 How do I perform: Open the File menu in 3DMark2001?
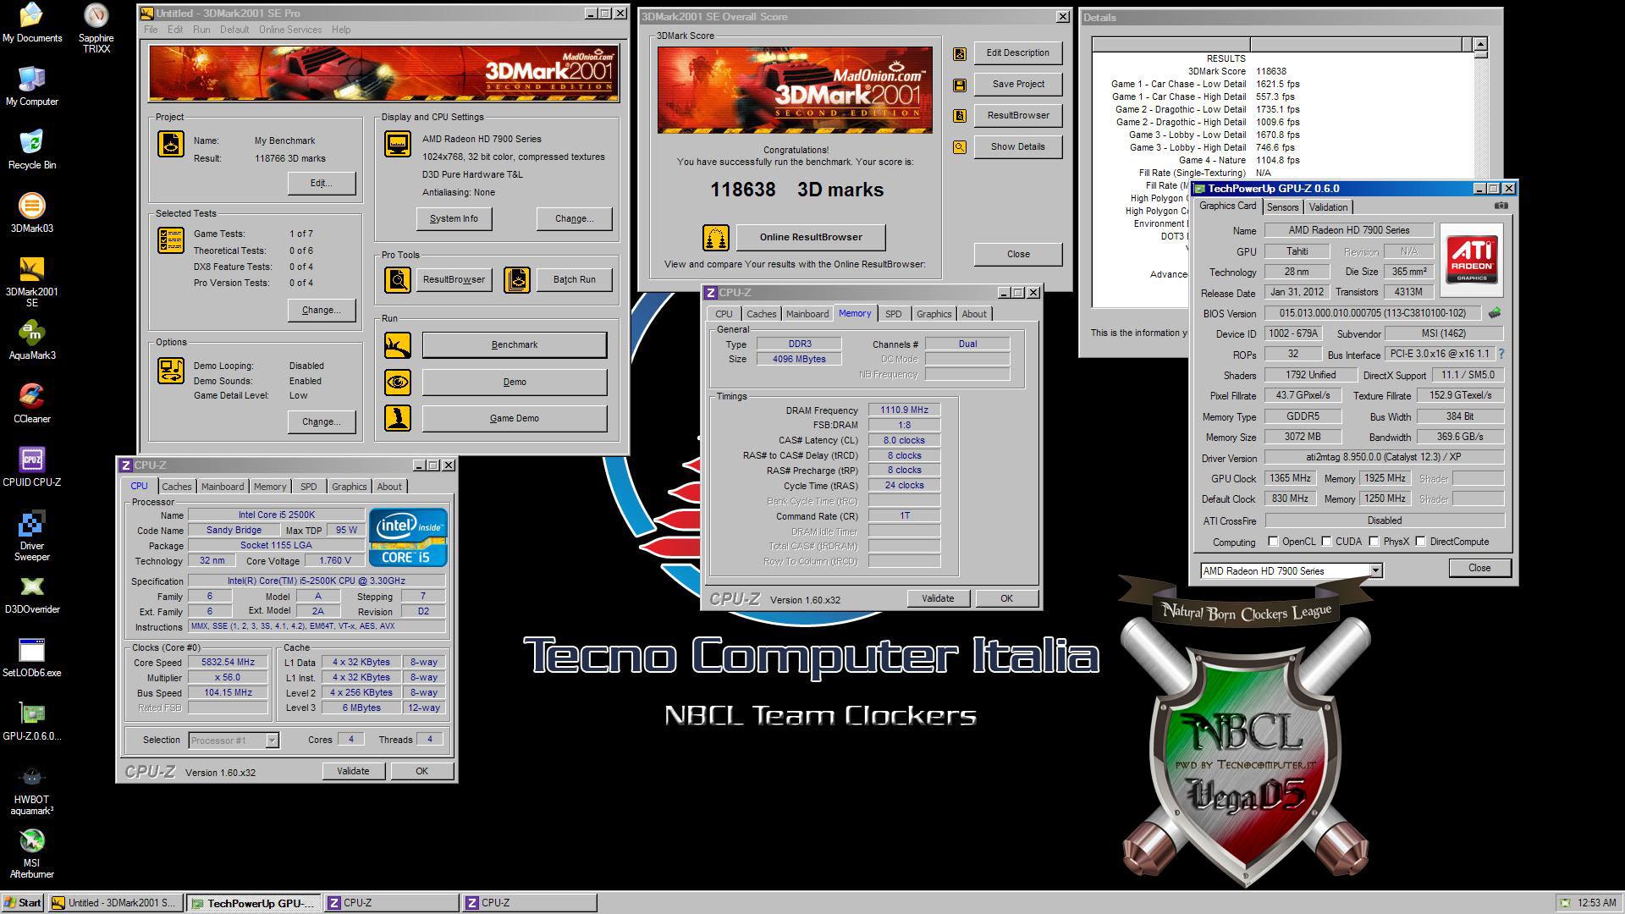pos(151,30)
